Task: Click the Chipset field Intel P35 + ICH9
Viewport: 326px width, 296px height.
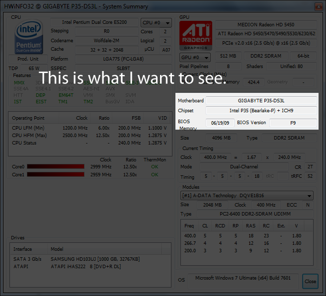Action: point(261,110)
